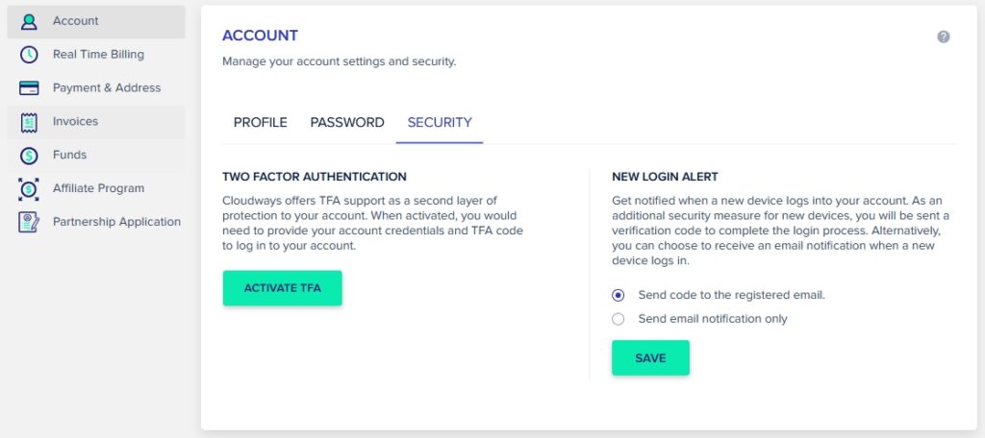Select 'Send code to the registered email' option

619,295
